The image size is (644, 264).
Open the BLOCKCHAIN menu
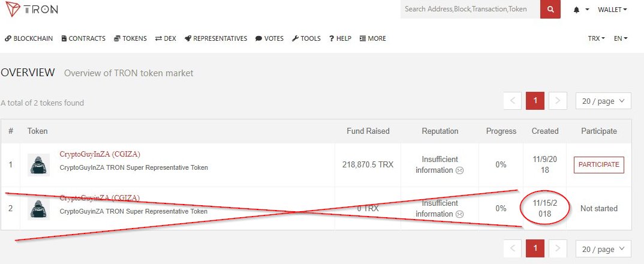point(29,38)
